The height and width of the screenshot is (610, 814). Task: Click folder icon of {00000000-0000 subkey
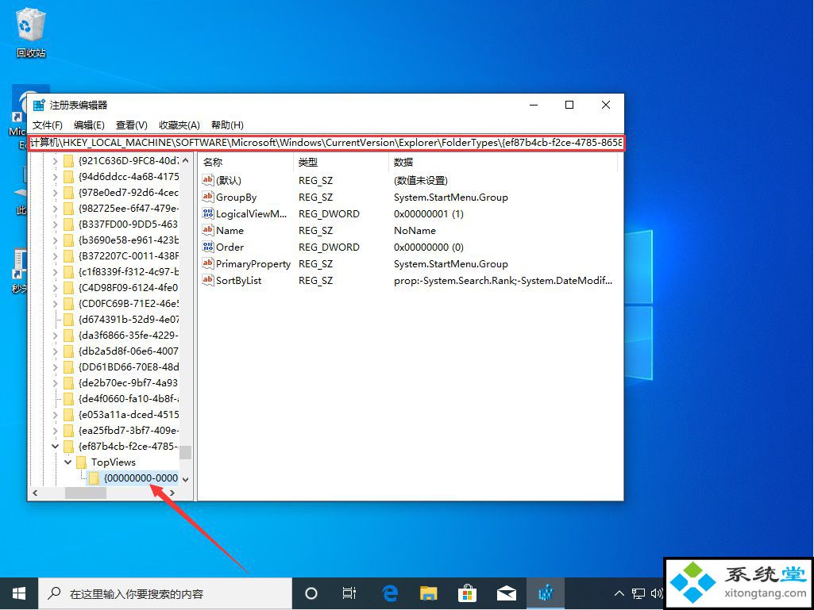[94, 478]
